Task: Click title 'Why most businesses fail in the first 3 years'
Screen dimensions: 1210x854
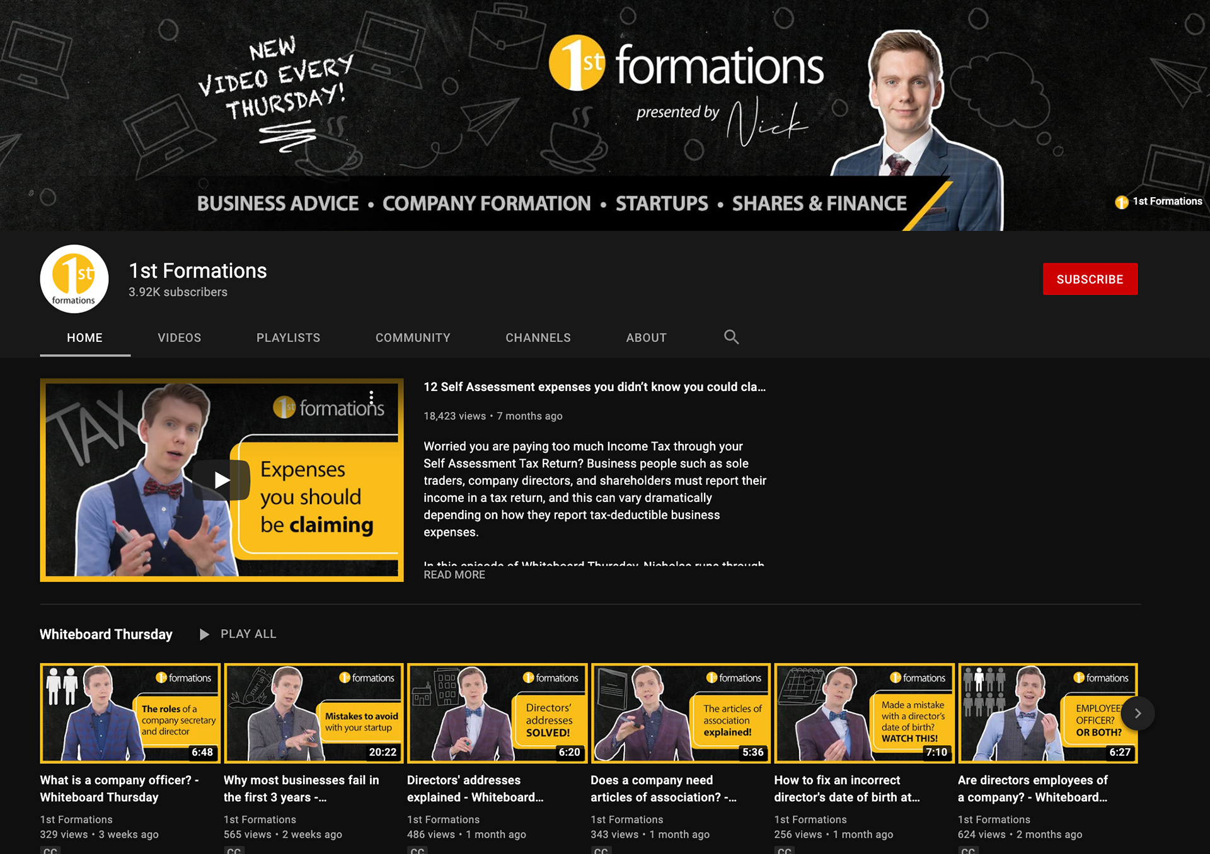Action: click(301, 789)
